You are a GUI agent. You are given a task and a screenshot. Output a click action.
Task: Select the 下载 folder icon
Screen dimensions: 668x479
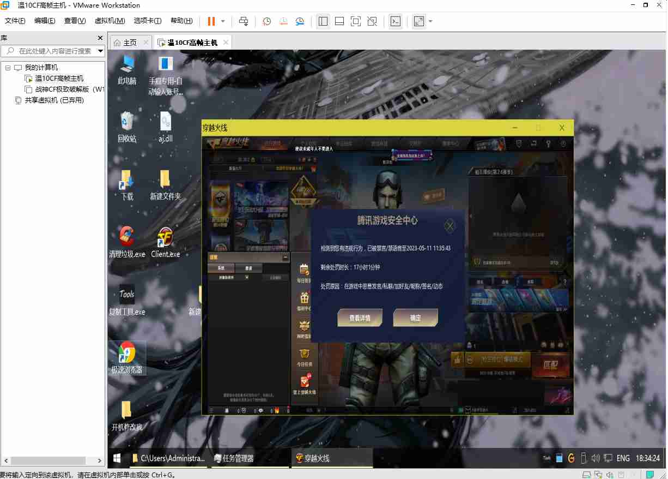[127, 184]
